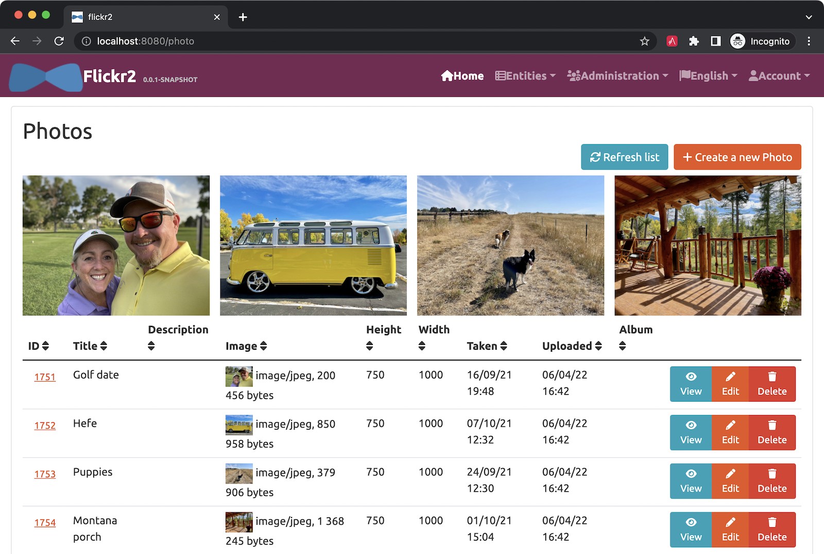Open a new browser tab with plus icon

[x=243, y=17]
